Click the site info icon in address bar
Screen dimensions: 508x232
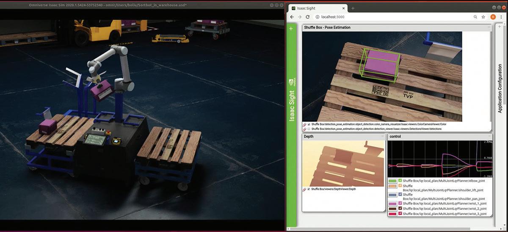317,17
